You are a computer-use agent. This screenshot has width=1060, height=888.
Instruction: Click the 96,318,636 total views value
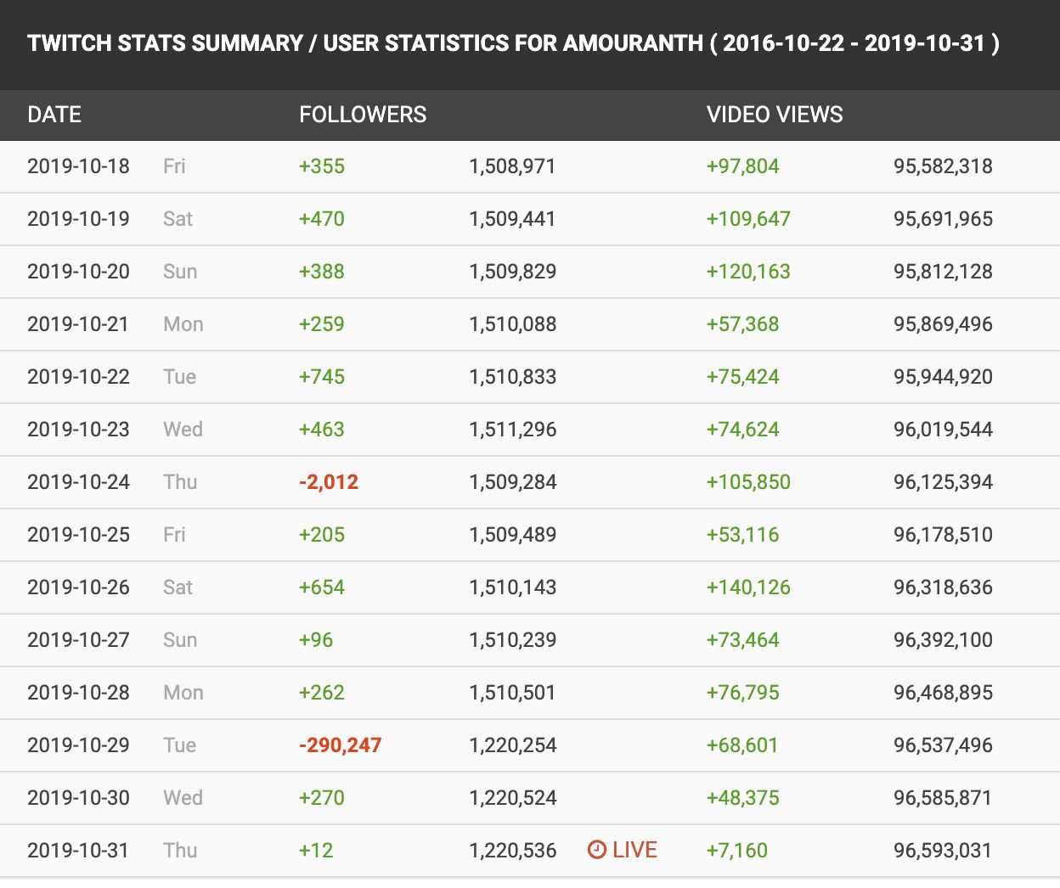tap(943, 587)
